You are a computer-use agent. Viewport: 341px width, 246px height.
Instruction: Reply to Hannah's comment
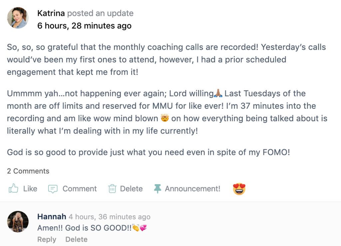point(47,239)
